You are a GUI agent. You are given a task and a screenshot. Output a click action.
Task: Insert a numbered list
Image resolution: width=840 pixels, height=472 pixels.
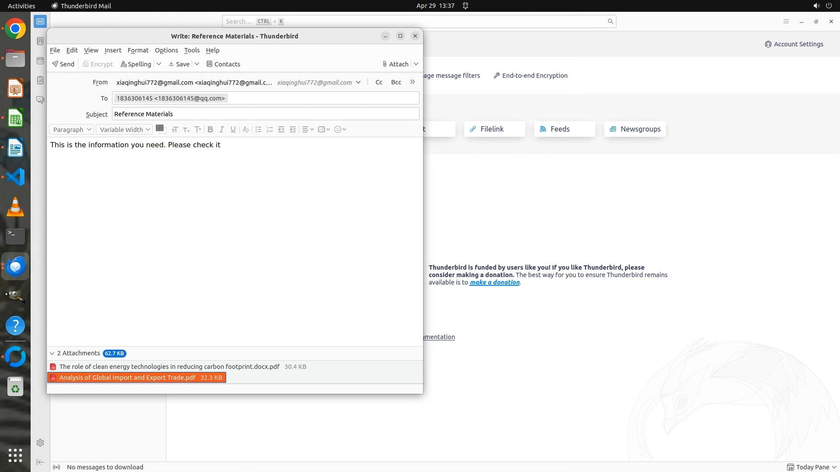(x=269, y=129)
